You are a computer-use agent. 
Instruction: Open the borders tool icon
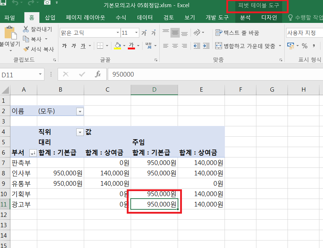coord(100,45)
